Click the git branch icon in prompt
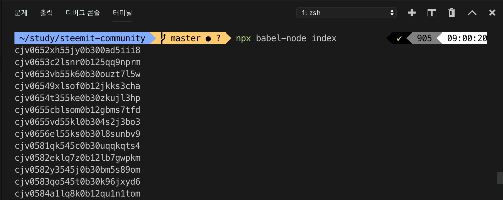The width and height of the screenshot is (503, 200). point(163,38)
